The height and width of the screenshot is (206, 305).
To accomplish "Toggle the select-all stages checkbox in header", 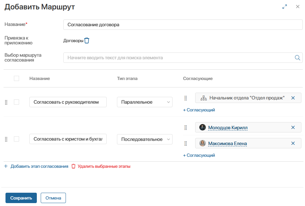I will click(x=16, y=78).
